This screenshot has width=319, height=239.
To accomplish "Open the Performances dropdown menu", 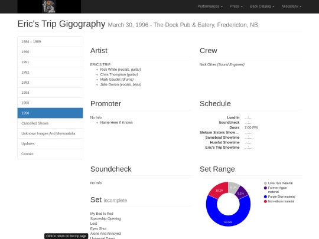I will pyautogui.click(x=210, y=6).
